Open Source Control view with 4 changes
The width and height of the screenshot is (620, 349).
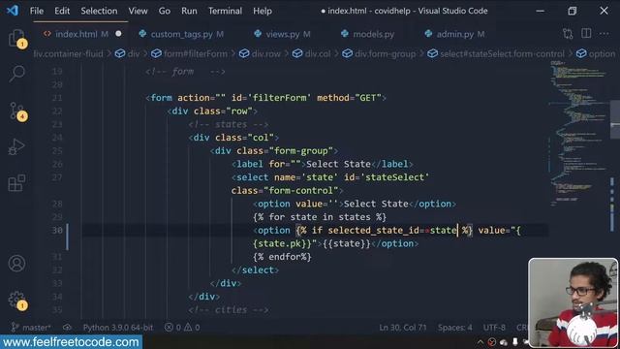coord(17,111)
